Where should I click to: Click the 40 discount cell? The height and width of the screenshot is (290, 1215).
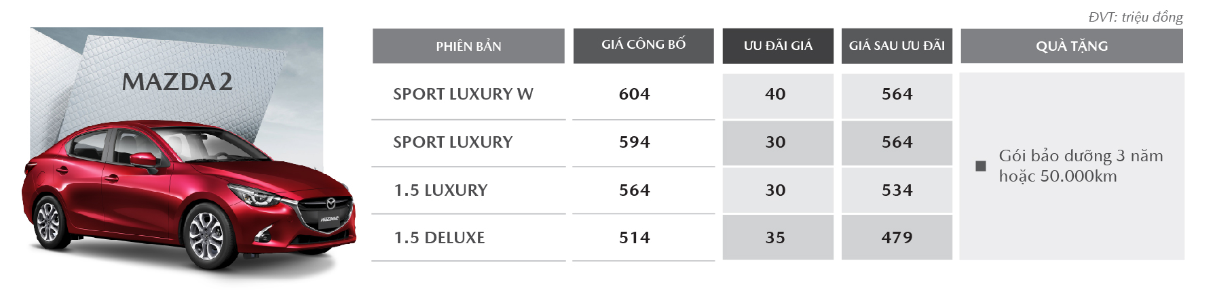[778, 96]
